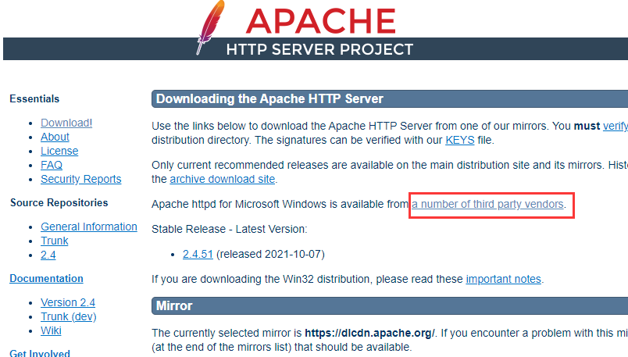
Task: Click the Source Repositories sidebar heading
Action: pyautogui.click(x=59, y=203)
